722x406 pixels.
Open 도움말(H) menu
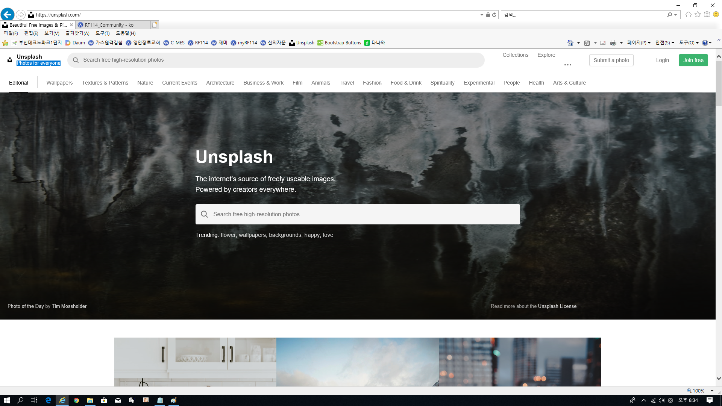coord(126,33)
